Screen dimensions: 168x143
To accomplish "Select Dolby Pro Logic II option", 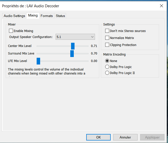I will (107, 73).
